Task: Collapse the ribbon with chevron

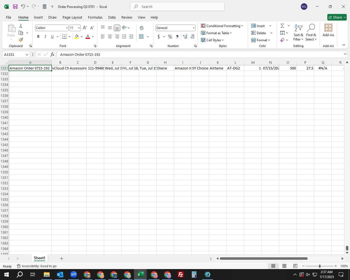Action: click(344, 45)
